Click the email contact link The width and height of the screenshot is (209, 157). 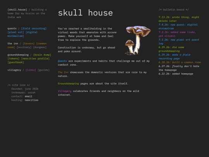pyautogui.click(x=28, y=96)
